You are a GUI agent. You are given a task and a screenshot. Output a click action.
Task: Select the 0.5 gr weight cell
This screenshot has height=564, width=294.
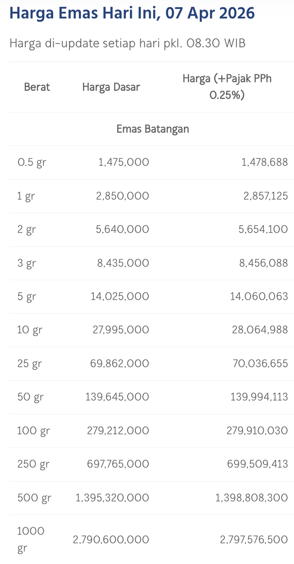point(32,162)
